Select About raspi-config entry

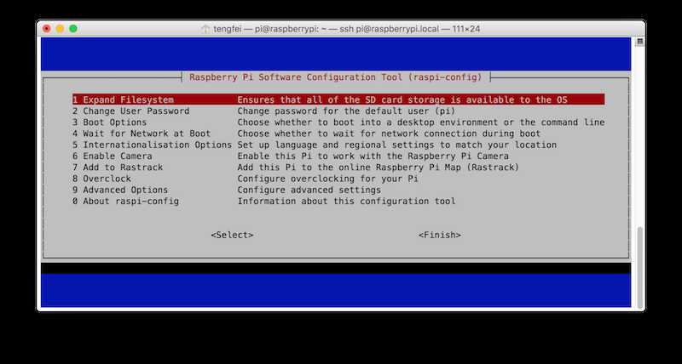coord(125,202)
